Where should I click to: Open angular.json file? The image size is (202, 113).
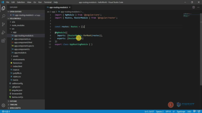tap(26, 90)
